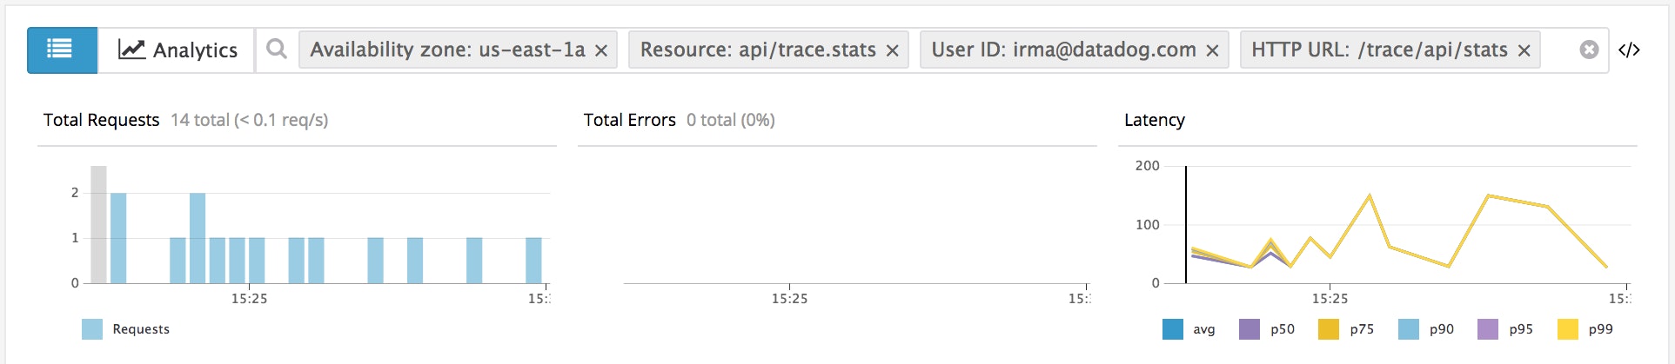Clear all search filters
The height and width of the screenshot is (364, 1675).
click(1589, 50)
